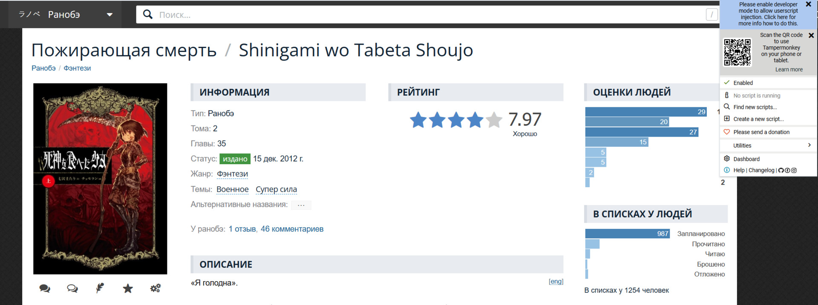
Task: Open Tampermonkey GitHub icon link
Action: point(781,171)
